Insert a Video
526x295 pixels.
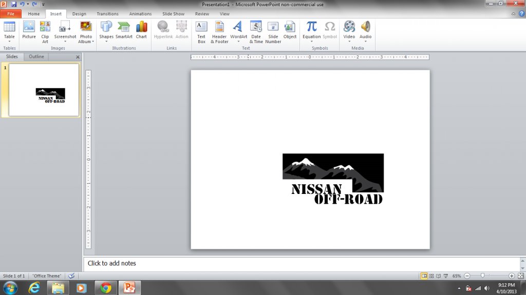(x=349, y=32)
